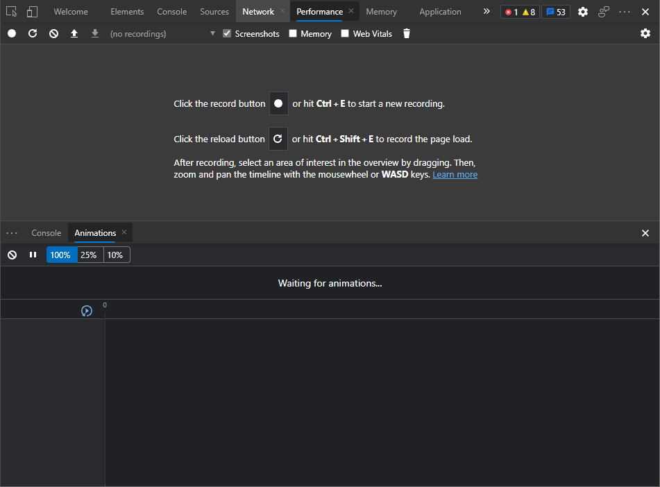Screen dimensions: 660x487
Task: Reveal hidden tabs with the chevron
Action: (x=486, y=11)
